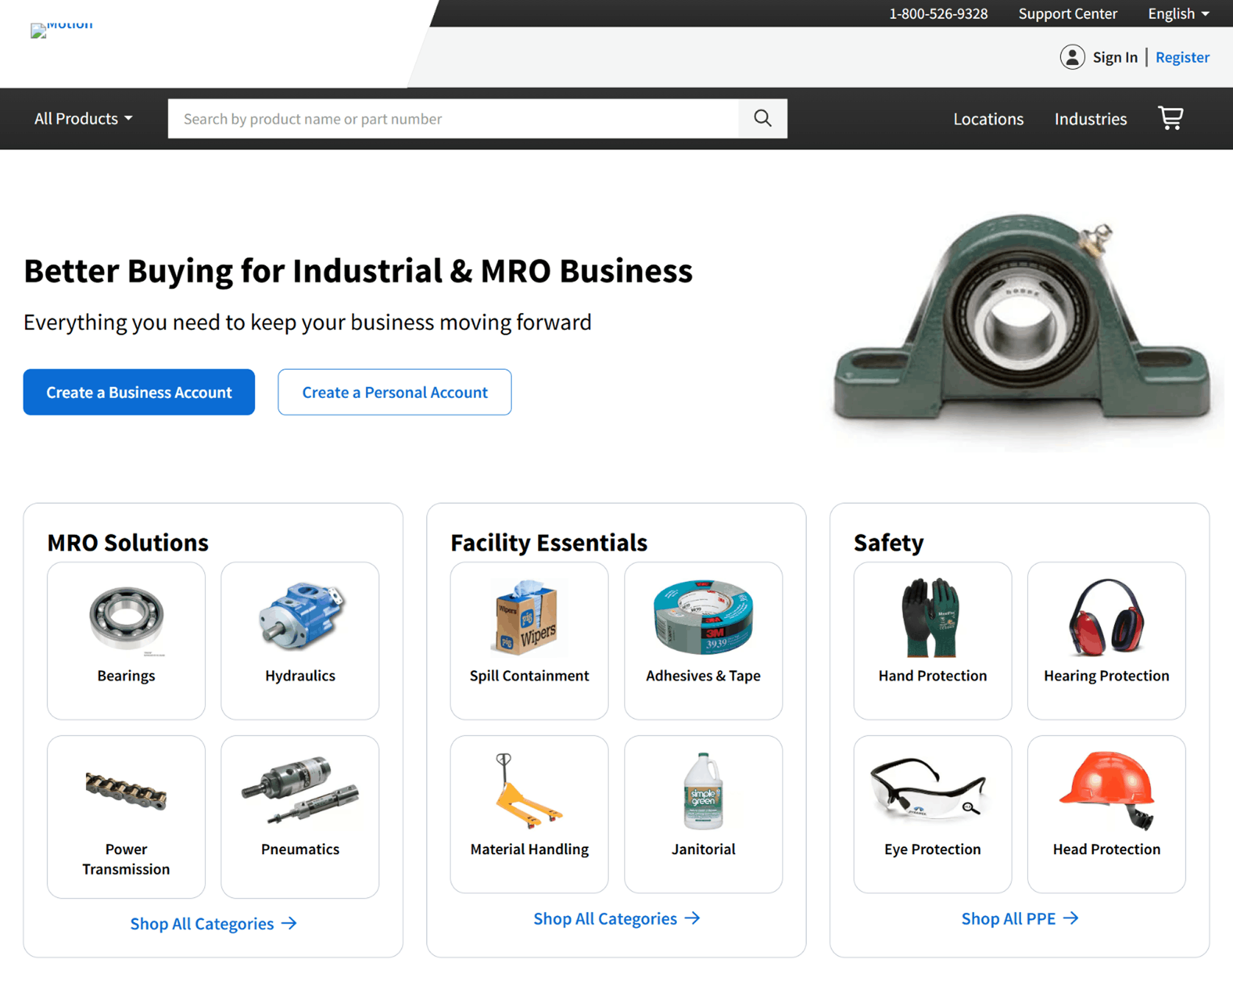Open the Hydraulics category
Viewport: 1233px width, 985px height.
click(x=300, y=641)
